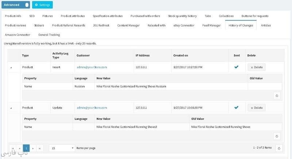Viewport: 292px width, 159px height.
Task: Refresh the Insert record details grid
Action: tap(277, 95)
